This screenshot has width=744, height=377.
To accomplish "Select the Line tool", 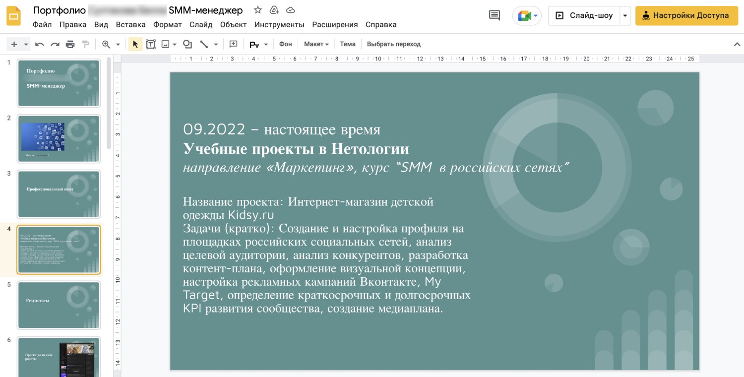I will tap(204, 44).
